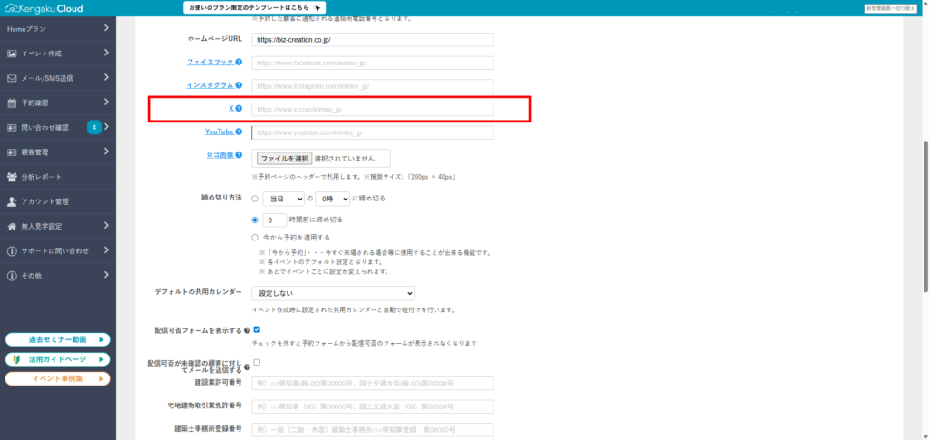The image size is (929, 440).
Task: Click the 宅地建物取引業免許番号 input field
Action: click(x=373, y=406)
